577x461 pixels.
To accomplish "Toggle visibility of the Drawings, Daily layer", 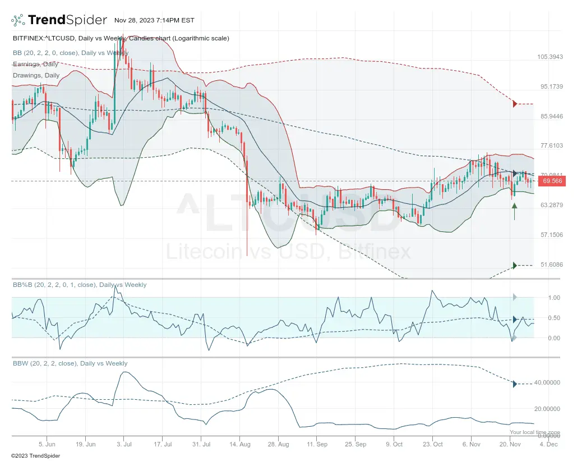I will (x=36, y=75).
